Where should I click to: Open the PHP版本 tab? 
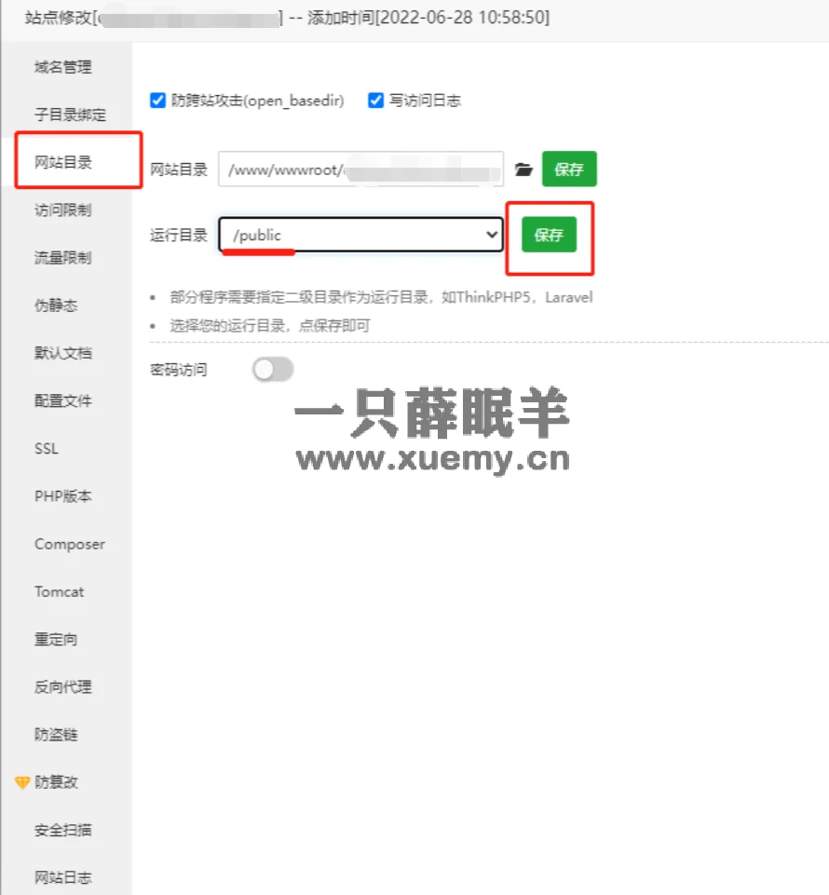click(62, 496)
